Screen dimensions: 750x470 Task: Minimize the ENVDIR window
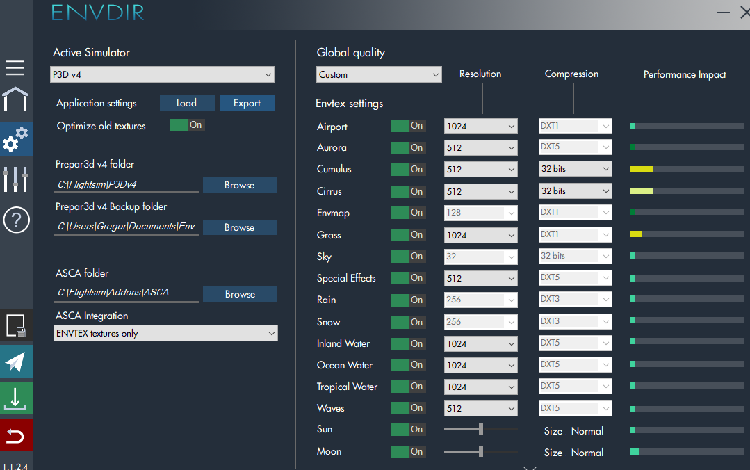pos(723,13)
